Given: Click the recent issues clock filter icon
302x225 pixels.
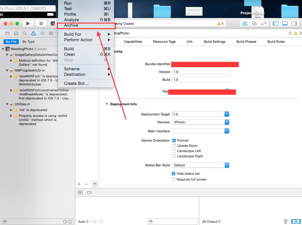Looking at the screenshot, I should (65, 222).
